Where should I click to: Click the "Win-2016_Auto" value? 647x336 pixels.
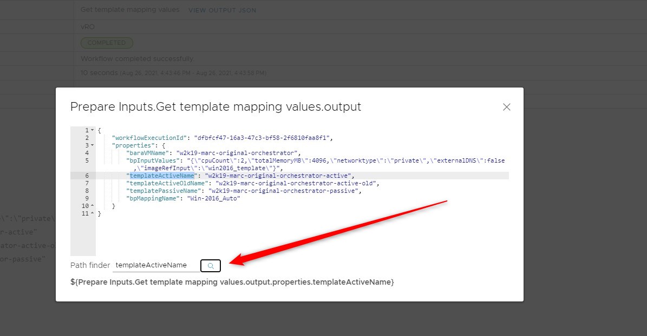[213, 198]
